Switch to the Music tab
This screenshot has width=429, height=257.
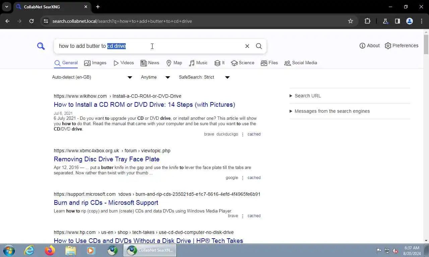[x=198, y=63]
